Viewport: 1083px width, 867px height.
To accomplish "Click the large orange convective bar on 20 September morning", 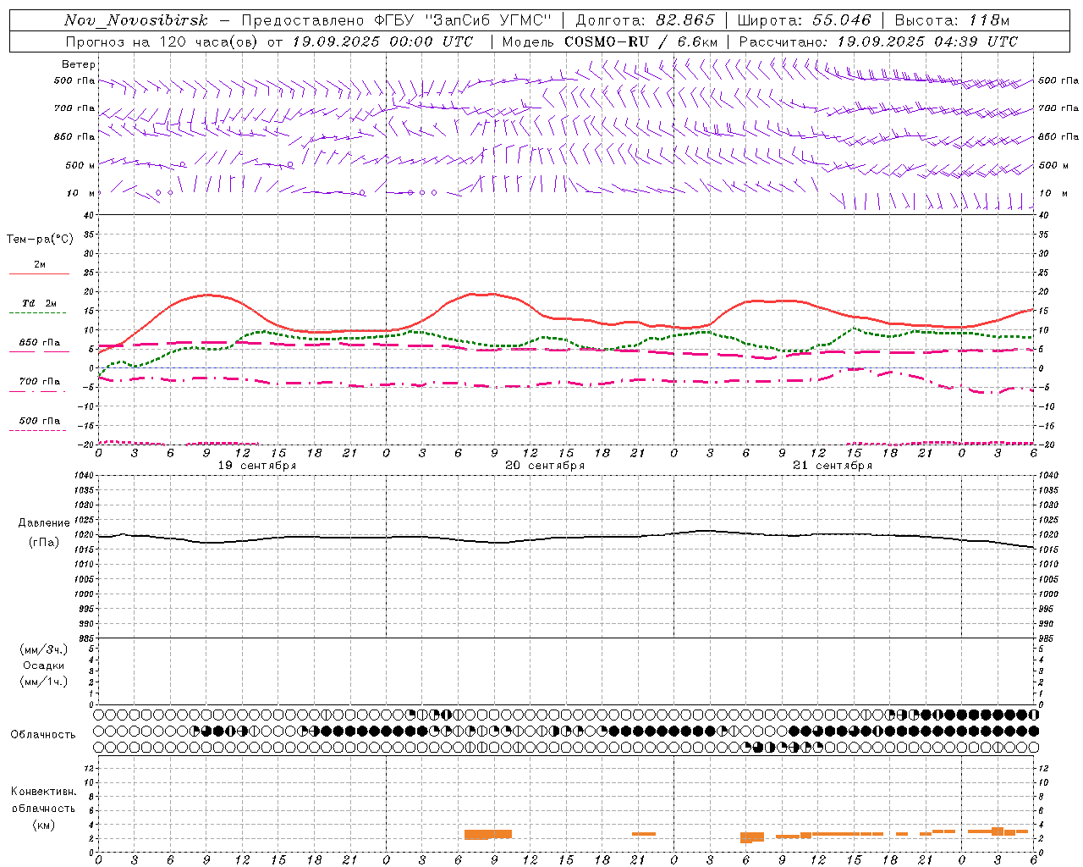I will pos(488,834).
